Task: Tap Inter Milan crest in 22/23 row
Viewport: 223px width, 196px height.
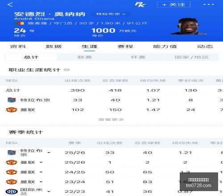Action: click(x=12, y=192)
